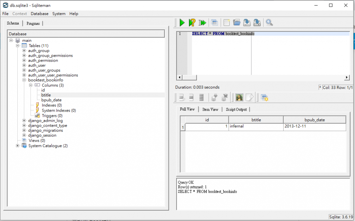Collapse the Tables (11) node
Image resolution: width=355 pixels, height=221 pixels.
pos(17,46)
